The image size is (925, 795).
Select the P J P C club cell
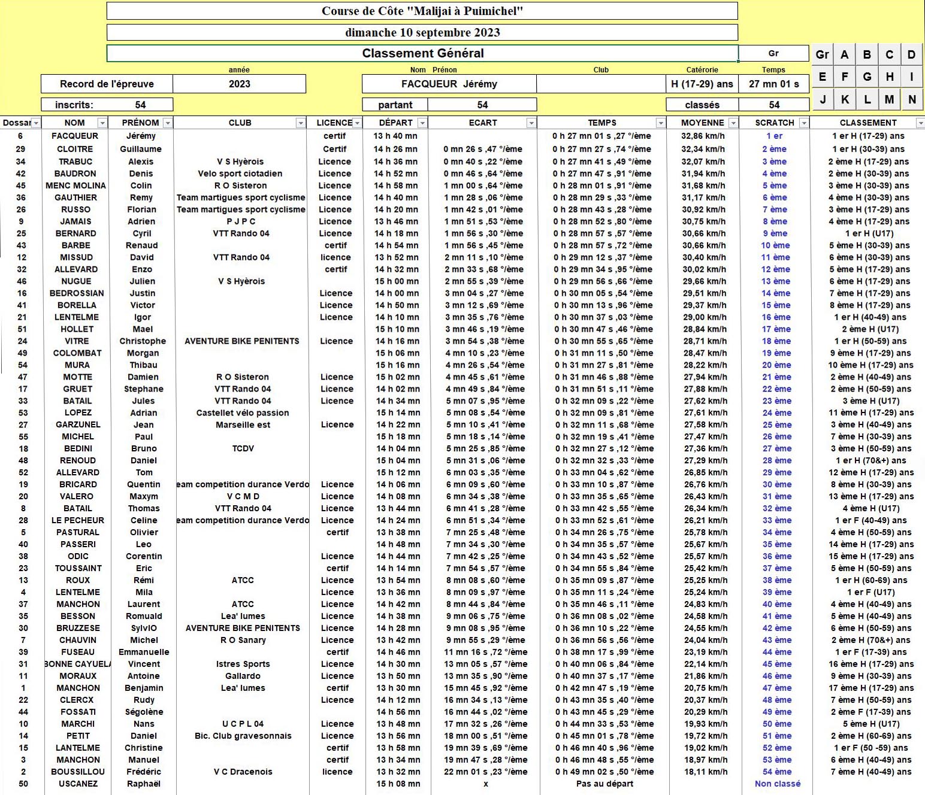point(241,221)
